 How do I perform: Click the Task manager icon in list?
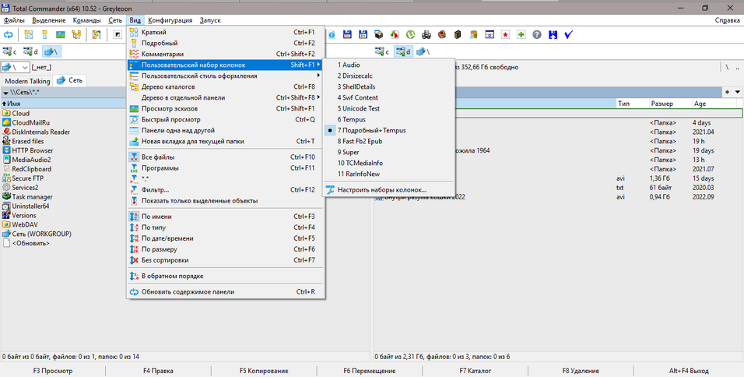tap(7, 196)
